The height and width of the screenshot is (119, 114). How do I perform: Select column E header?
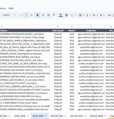pos(72,27)
